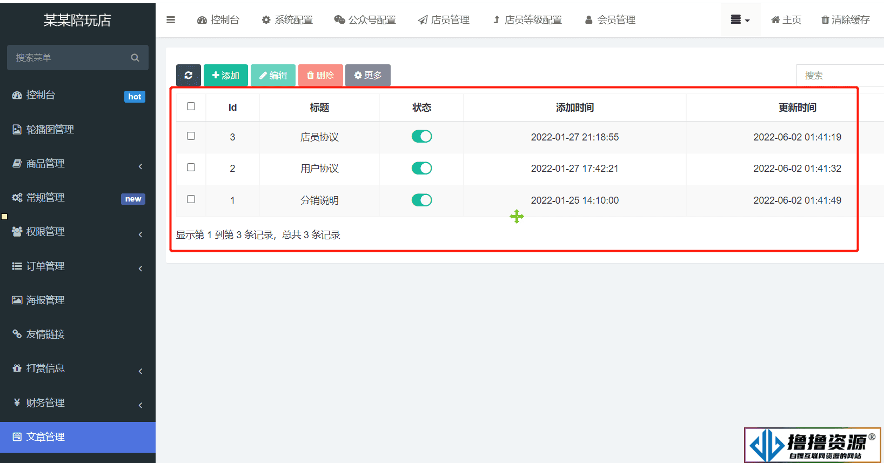Toggle the status switch for 分销说明
884x463 pixels.
click(x=421, y=200)
